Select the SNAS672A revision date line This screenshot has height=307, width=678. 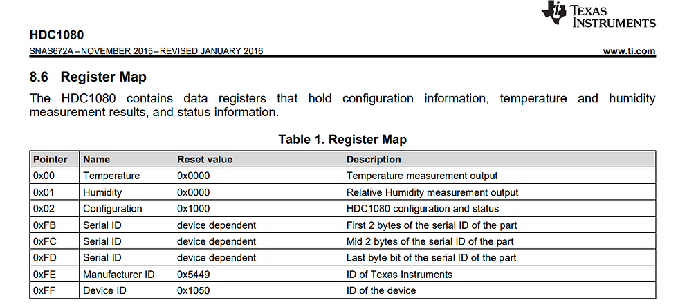coord(146,51)
